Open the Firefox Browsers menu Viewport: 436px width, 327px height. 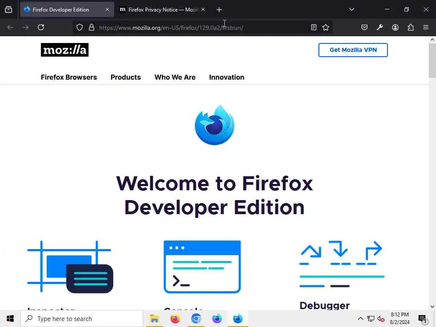click(x=69, y=77)
